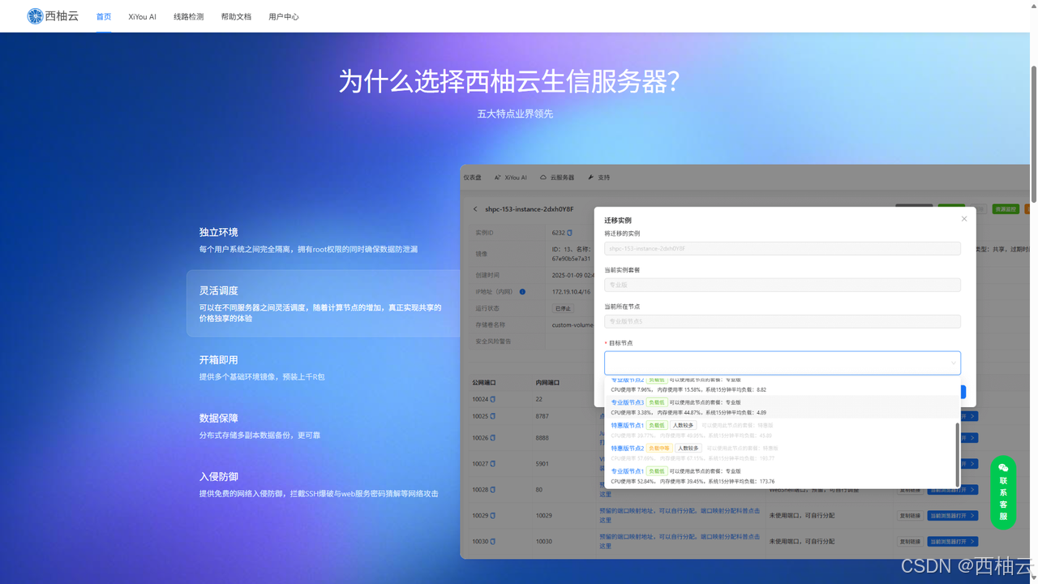Close the 迁移实例 dialog

pyautogui.click(x=963, y=219)
